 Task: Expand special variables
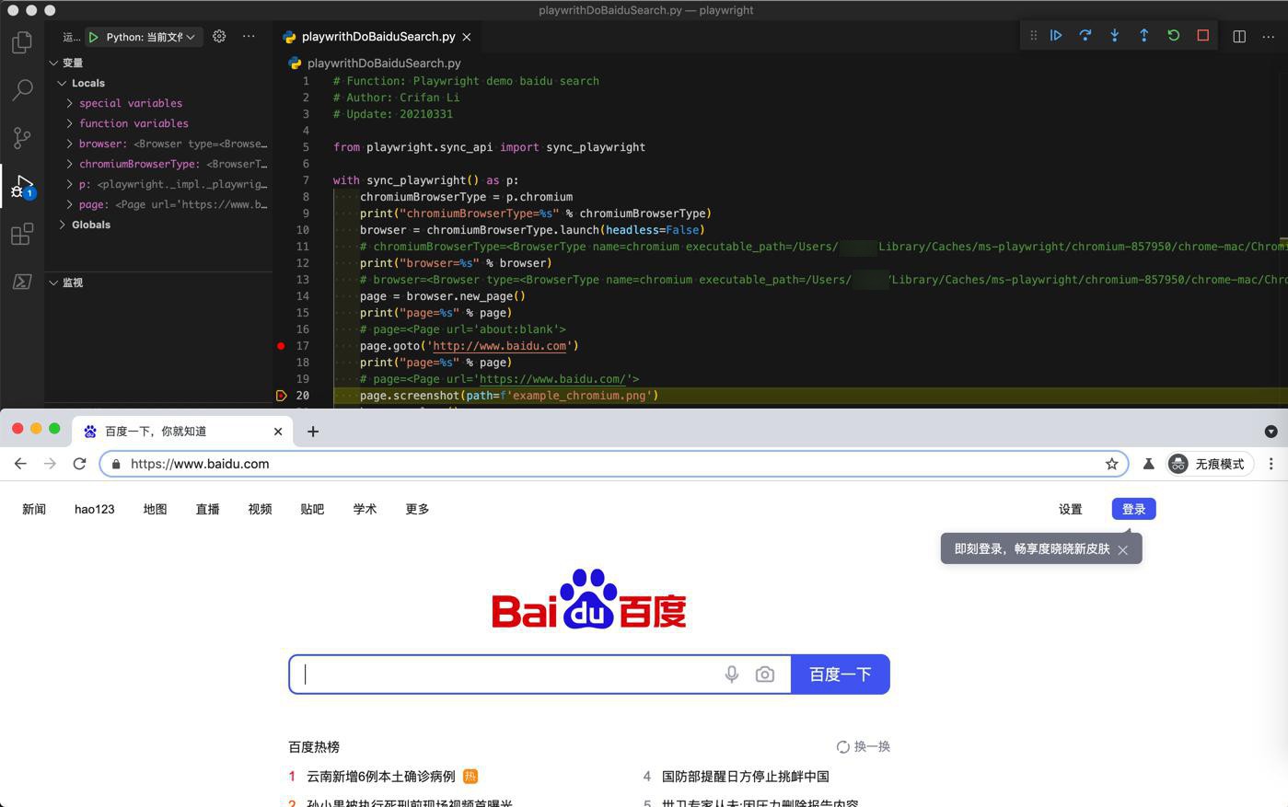coord(69,103)
